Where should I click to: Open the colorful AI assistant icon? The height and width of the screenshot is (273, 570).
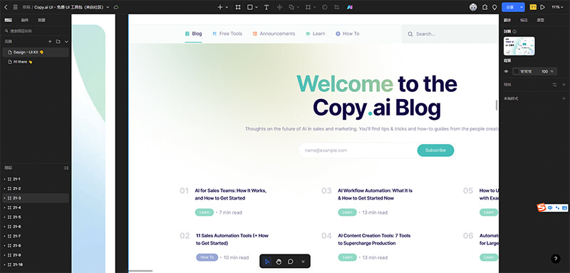pyautogui.click(x=349, y=7)
